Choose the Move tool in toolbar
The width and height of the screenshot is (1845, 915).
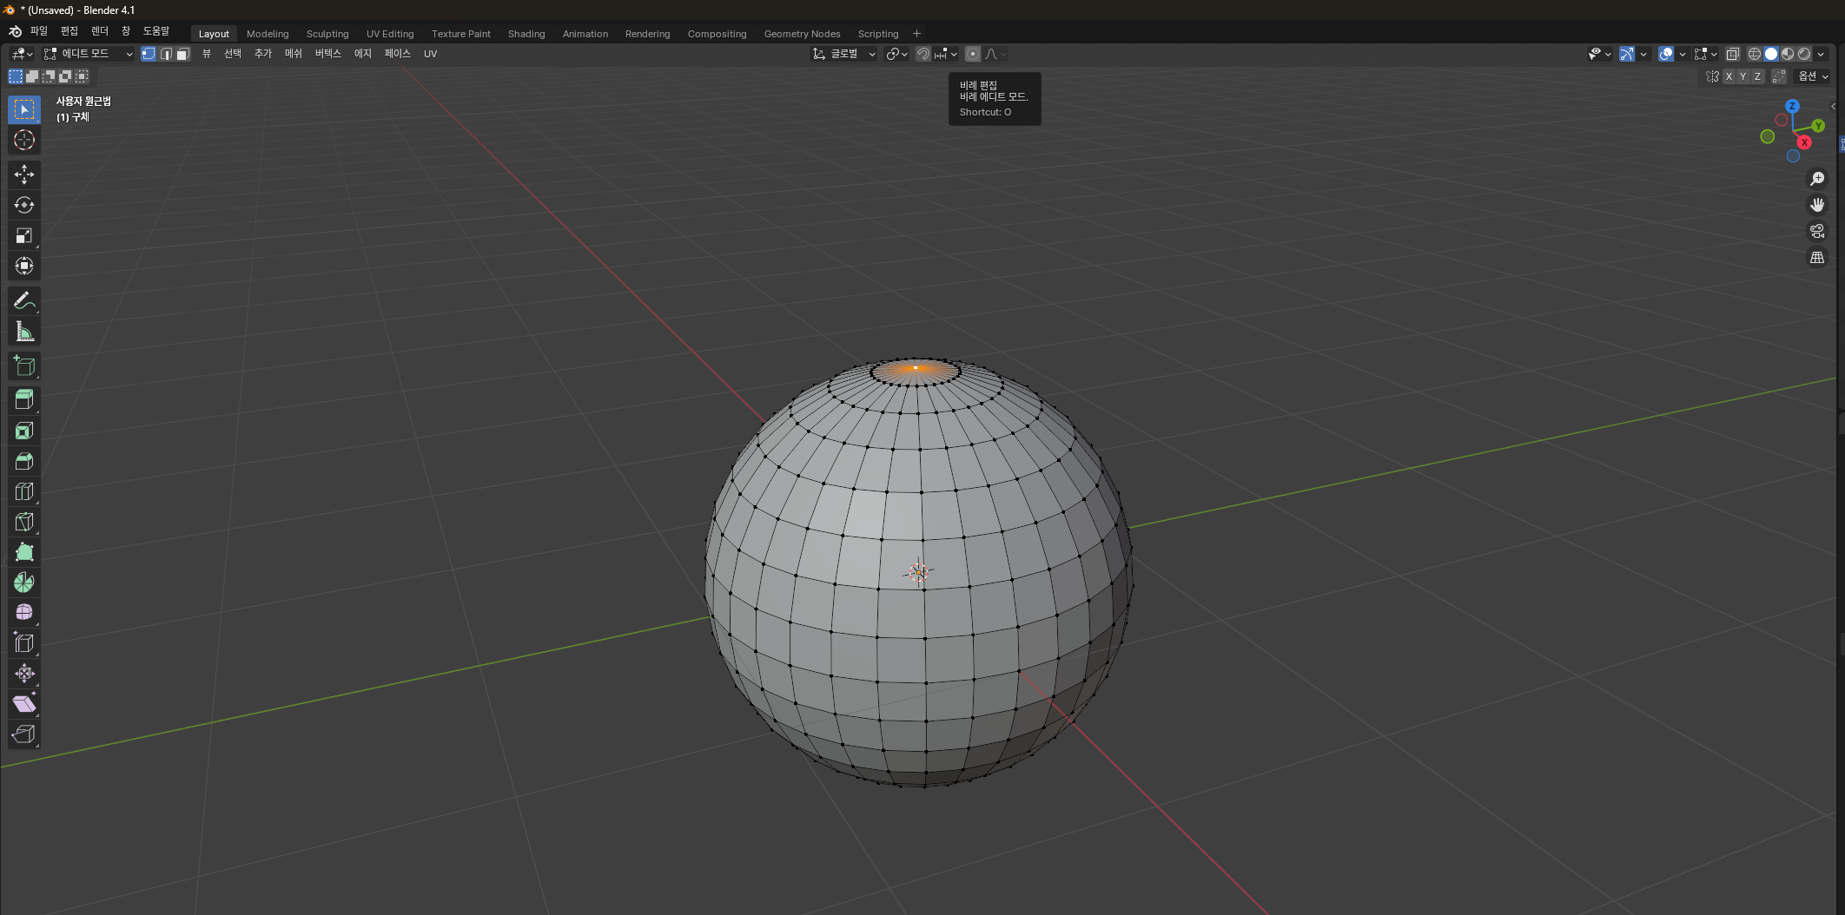click(x=24, y=174)
